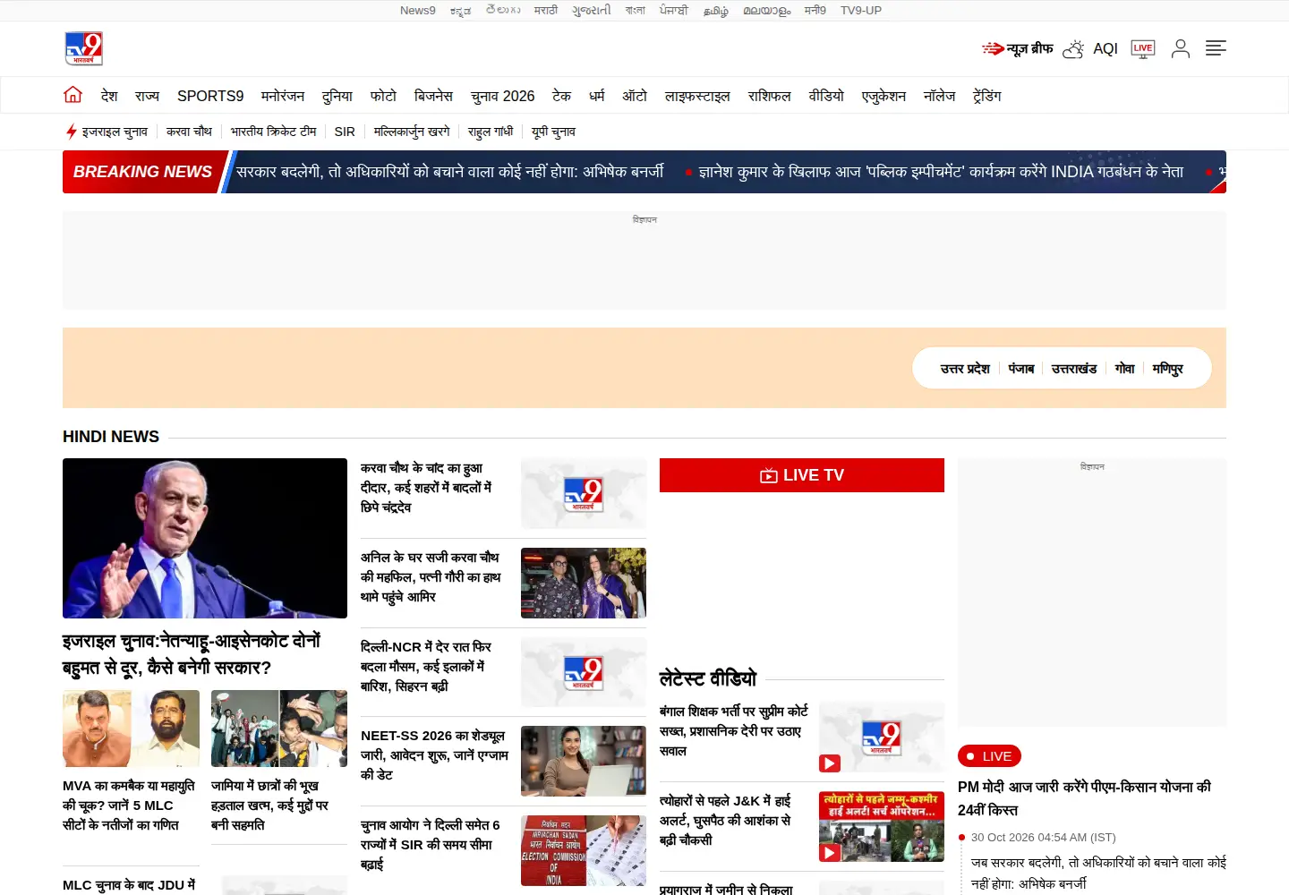Viewport: 1289px width, 895px height.
Task: Click the LIVE TV monitor icon in header
Action: (x=1143, y=48)
